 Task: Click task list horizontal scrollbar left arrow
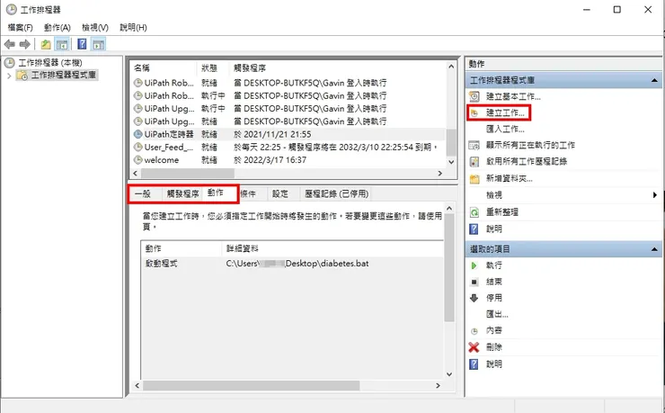136,173
